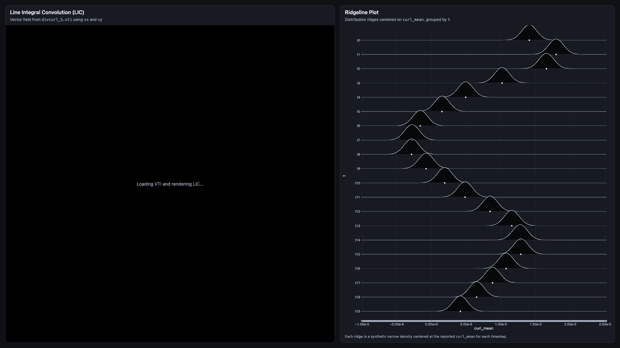
Task: Click the white mean dot on ridge t6
Action: tap(420, 126)
